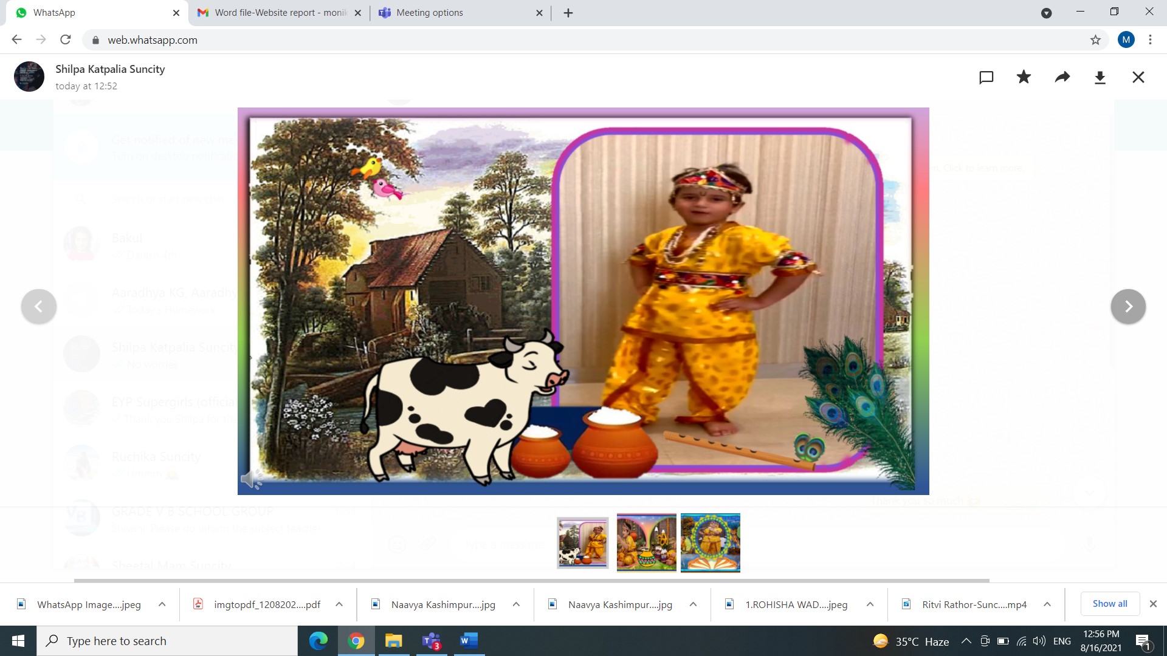
Task: Switch to the WhatsApp browser tab
Action: (97, 13)
